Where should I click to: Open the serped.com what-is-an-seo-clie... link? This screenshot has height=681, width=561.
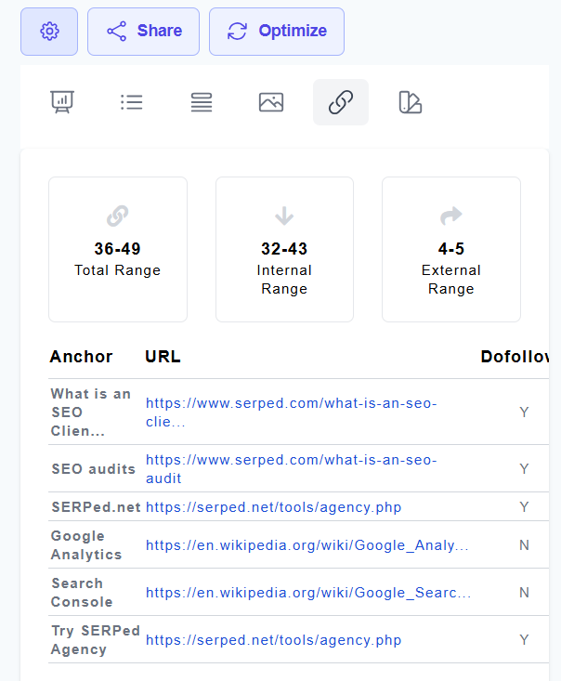point(291,412)
